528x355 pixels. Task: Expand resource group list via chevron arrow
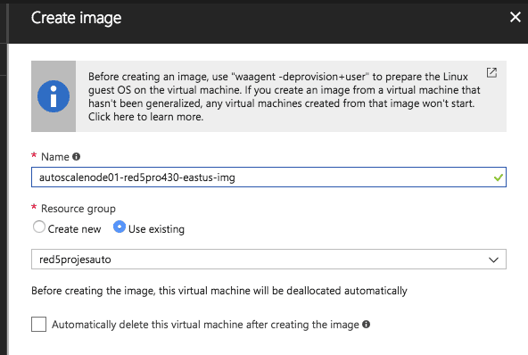[x=493, y=260]
